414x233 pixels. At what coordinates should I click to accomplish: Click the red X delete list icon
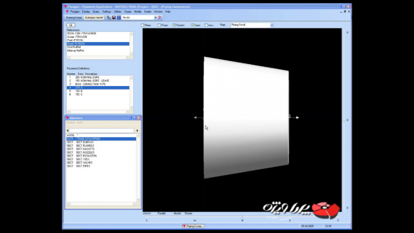tap(160, 17)
